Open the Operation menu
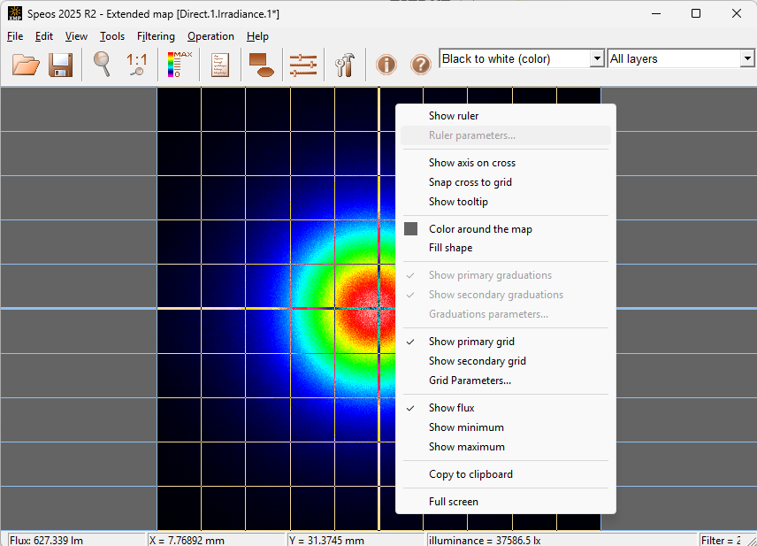This screenshot has width=757, height=546. (x=210, y=36)
